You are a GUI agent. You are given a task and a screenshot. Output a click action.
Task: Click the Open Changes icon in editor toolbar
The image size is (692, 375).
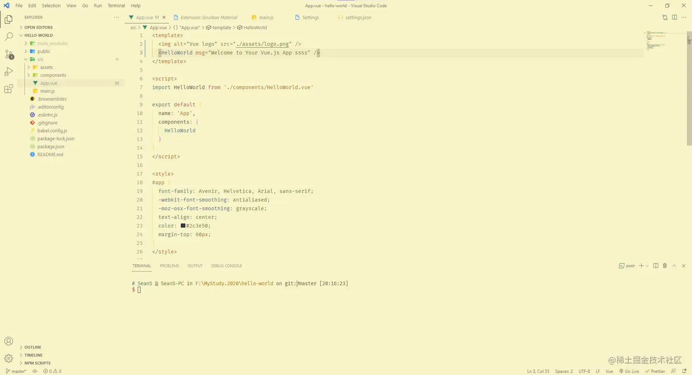point(665,17)
